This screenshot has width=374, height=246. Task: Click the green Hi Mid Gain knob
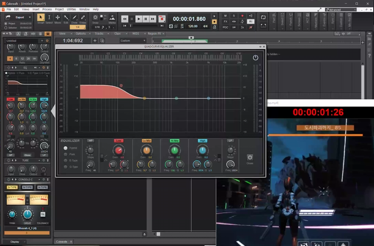click(174, 150)
